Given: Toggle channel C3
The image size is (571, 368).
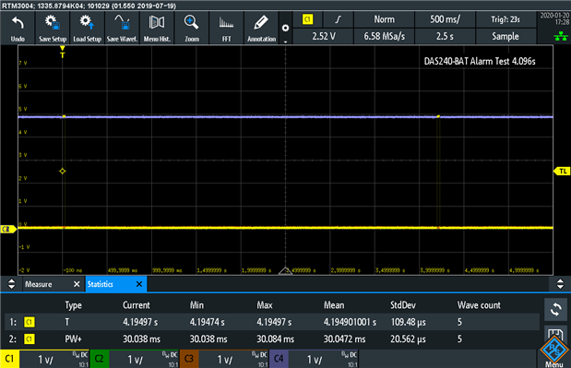Looking at the screenshot, I should 189,359.
